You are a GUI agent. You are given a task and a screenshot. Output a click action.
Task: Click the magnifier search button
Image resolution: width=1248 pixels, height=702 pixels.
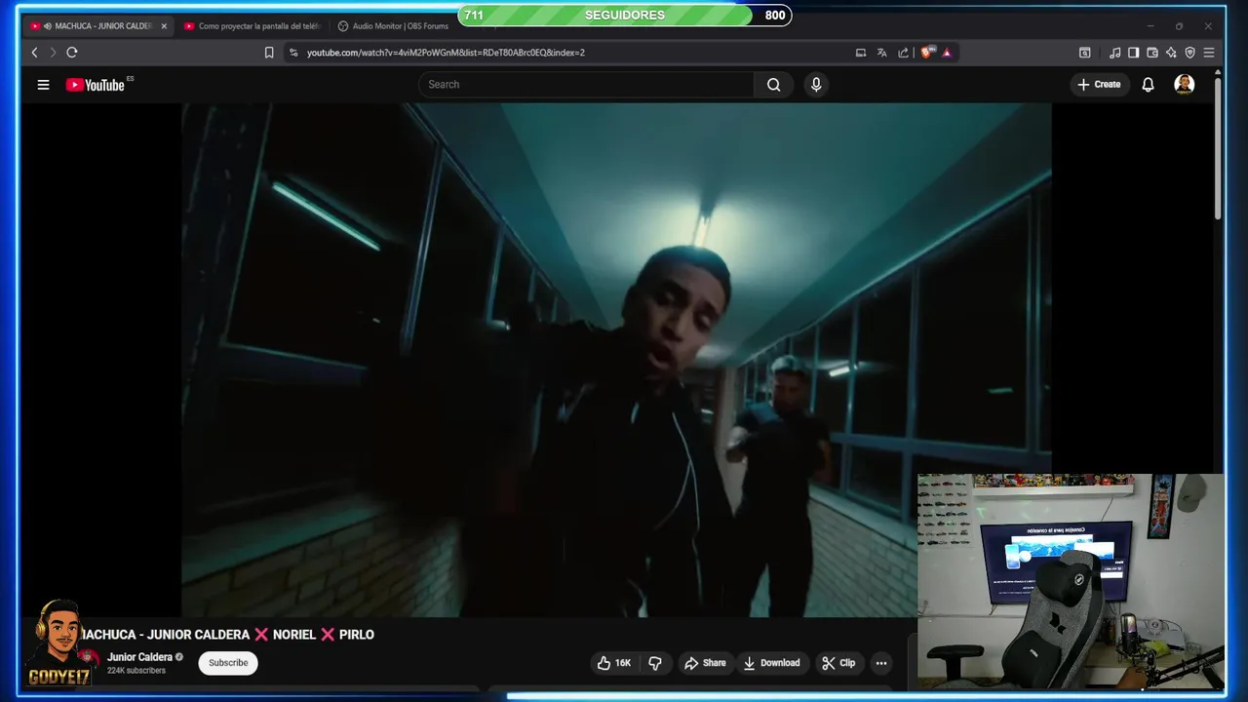tap(773, 85)
